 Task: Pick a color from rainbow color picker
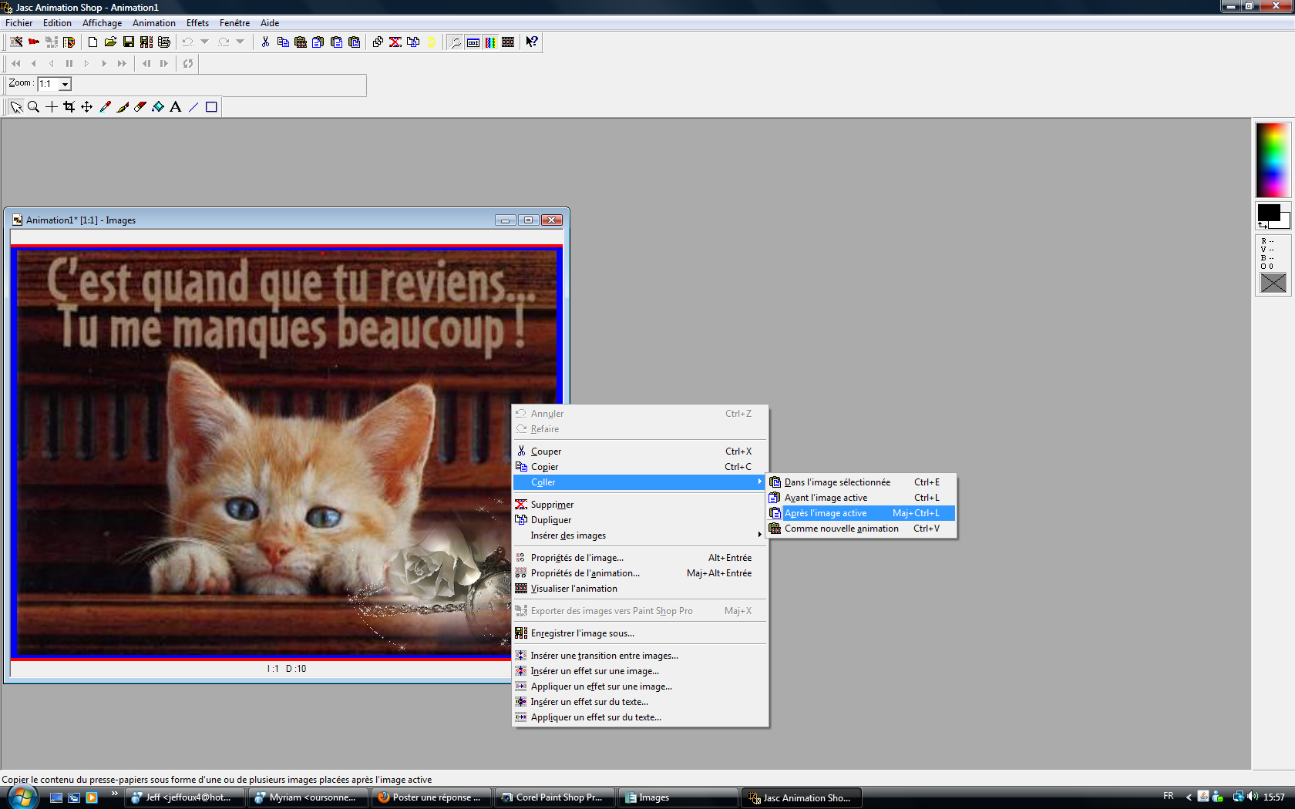pos(1273,160)
